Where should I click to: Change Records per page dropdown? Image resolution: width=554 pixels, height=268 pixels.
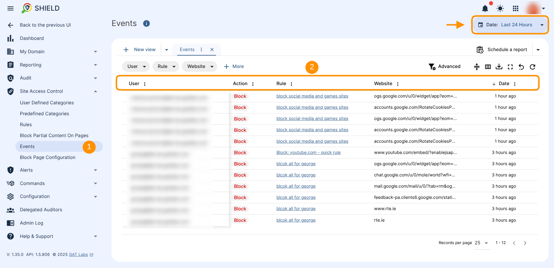(x=482, y=243)
